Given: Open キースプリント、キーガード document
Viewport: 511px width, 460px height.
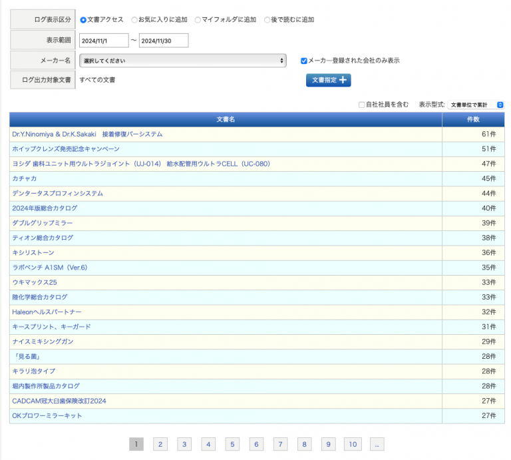Looking at the screenshot, I should pos(51,327).
